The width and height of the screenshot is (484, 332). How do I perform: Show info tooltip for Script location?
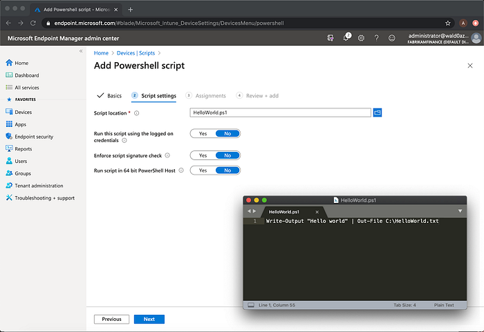[137, 113]
